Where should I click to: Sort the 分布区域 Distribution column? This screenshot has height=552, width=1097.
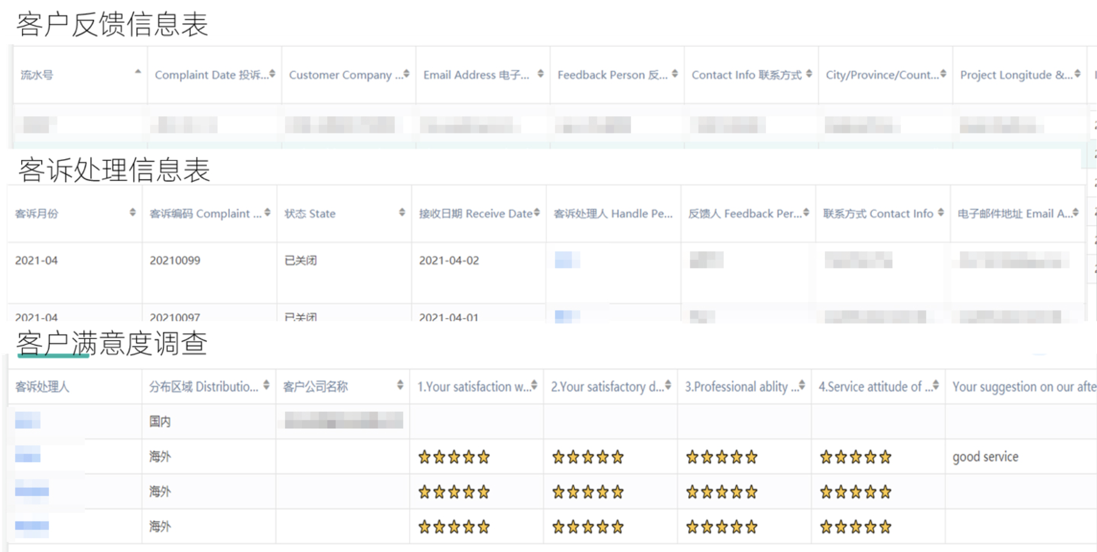[266, 385]
